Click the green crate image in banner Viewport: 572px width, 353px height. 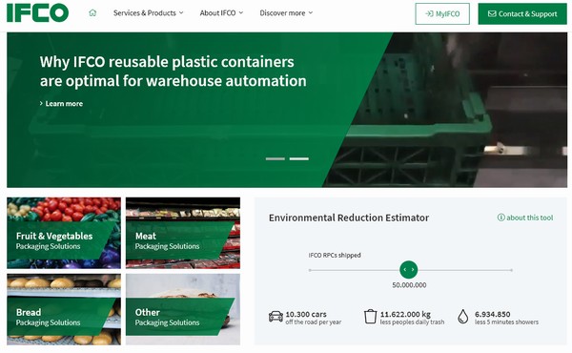pyautogui.click(x=445, y=111)
